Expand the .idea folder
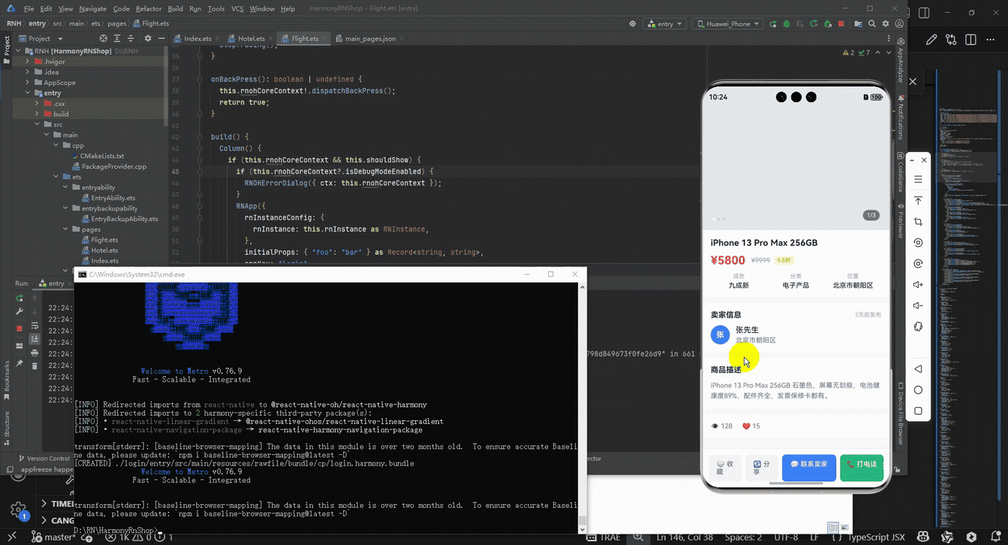Viewport: 1008px width, 545px height. coord(28,72)
